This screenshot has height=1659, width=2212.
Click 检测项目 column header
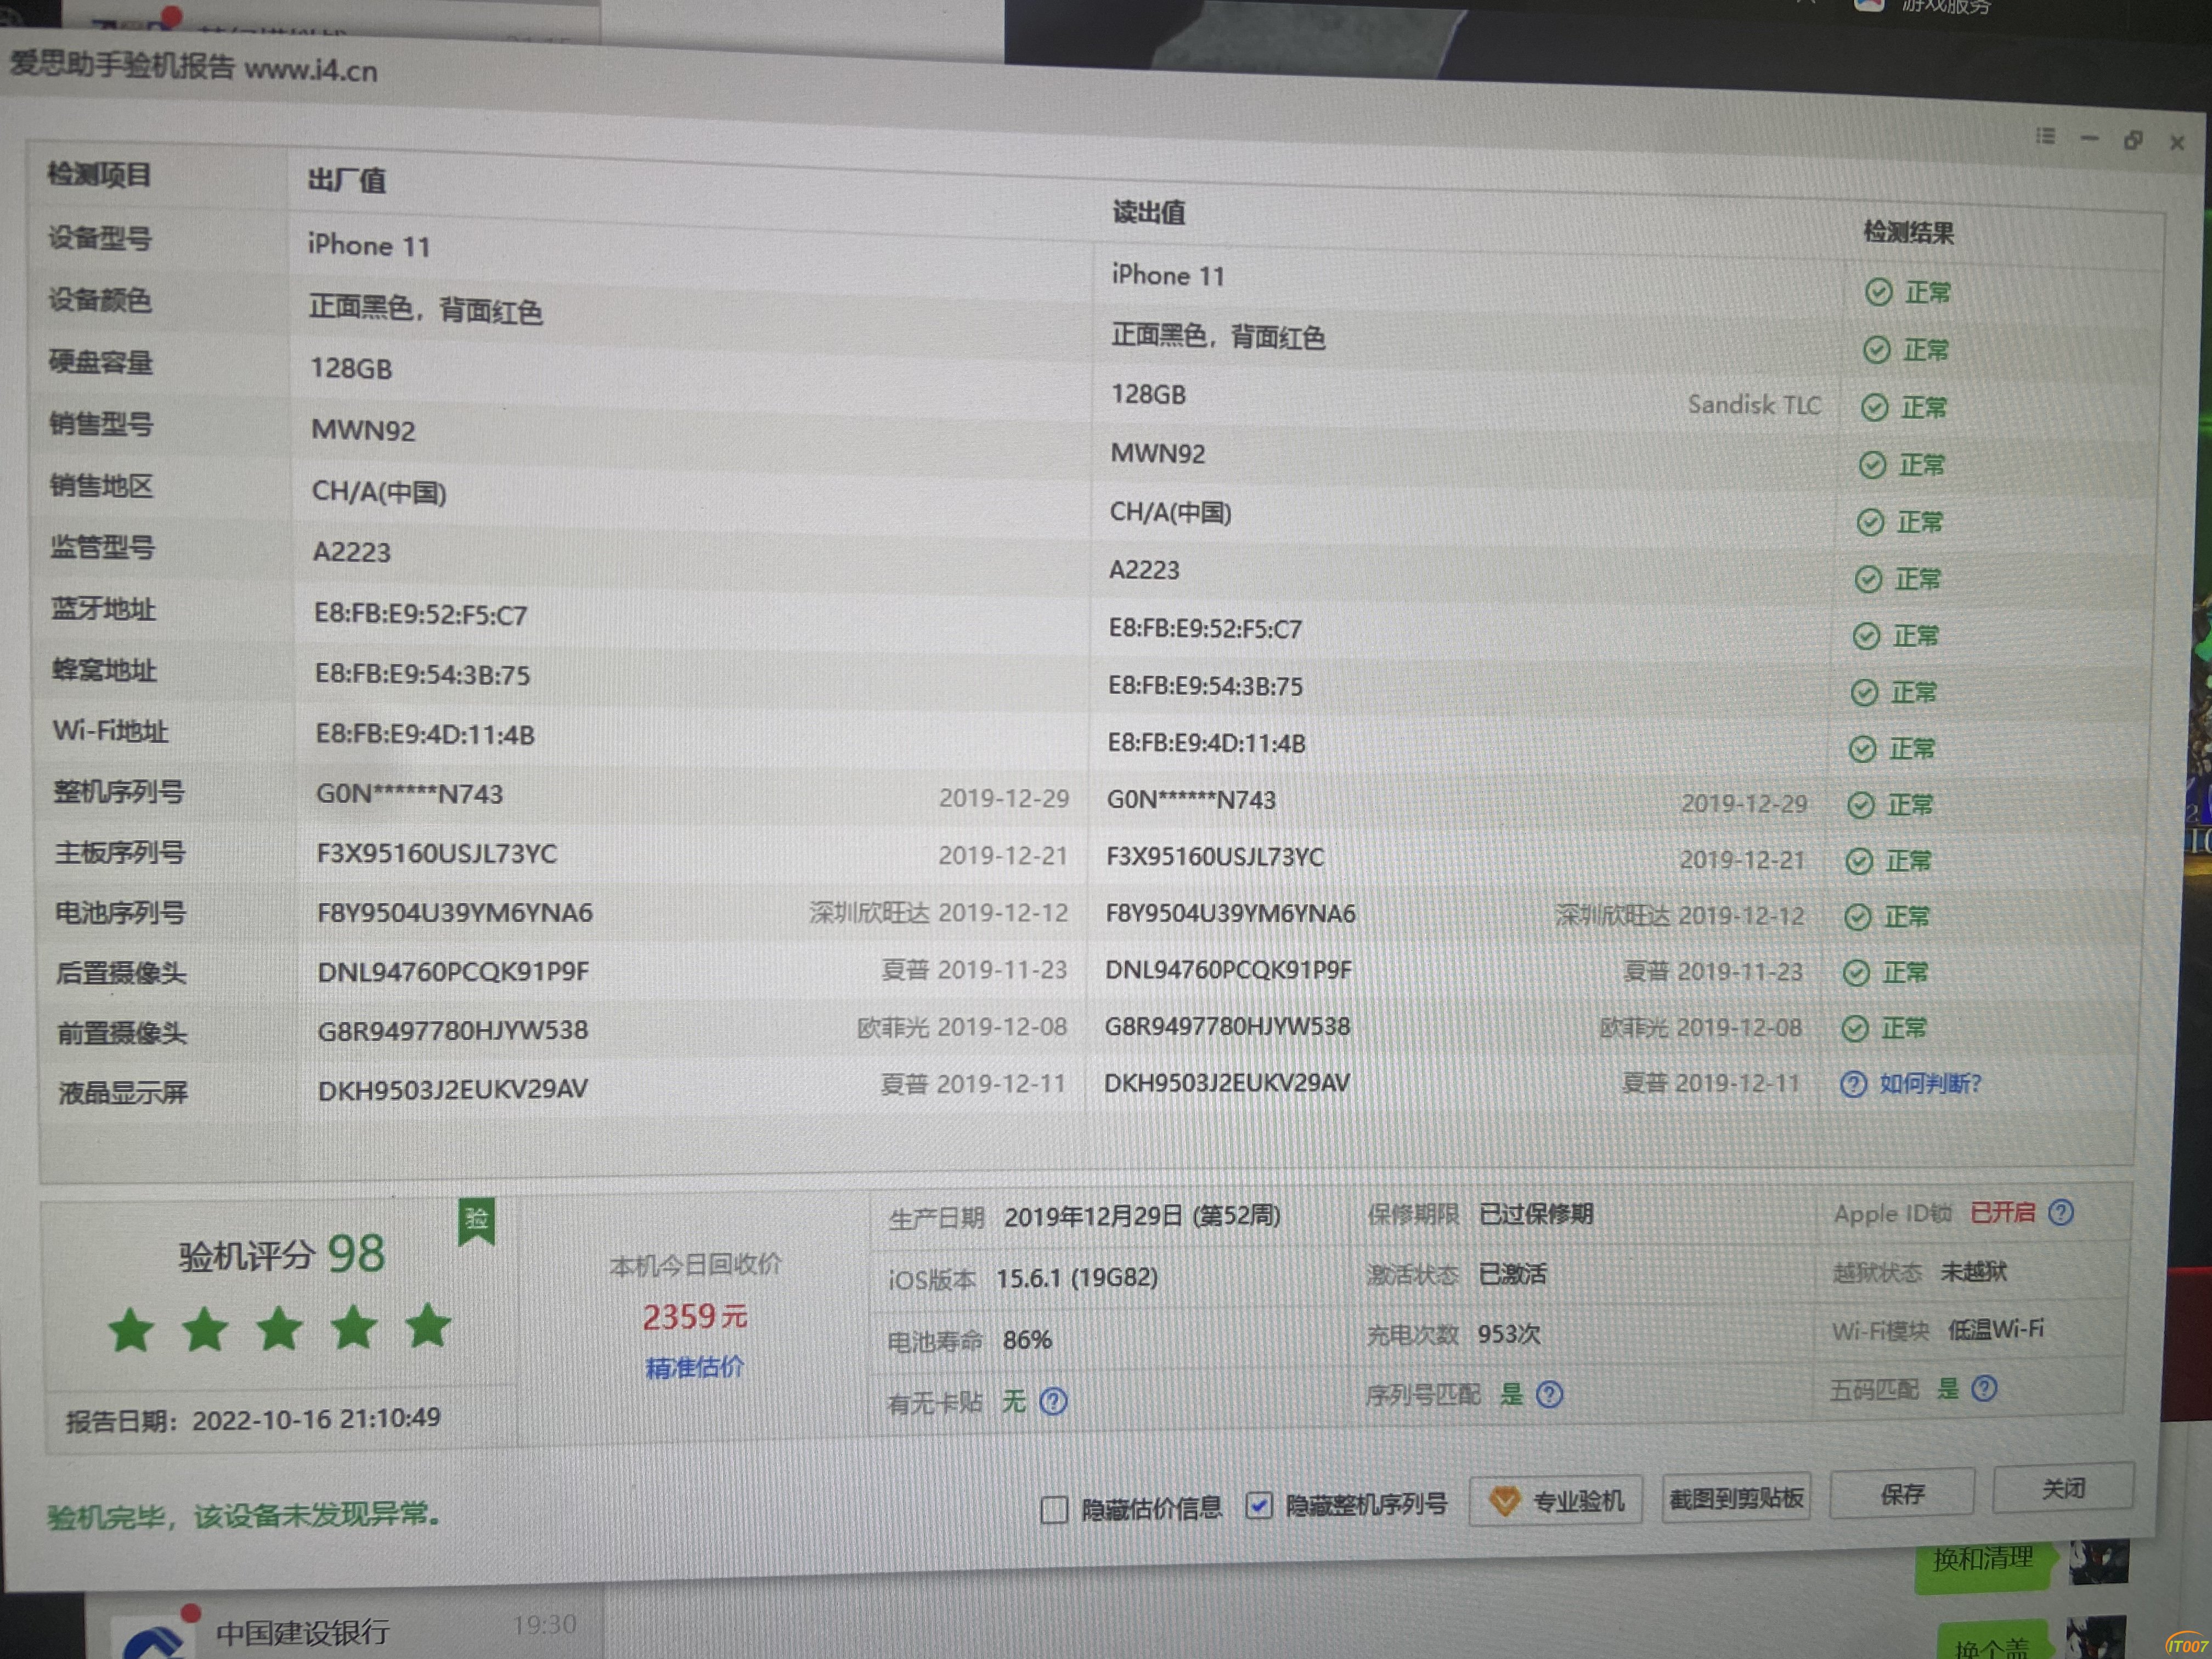coord(99,175)
